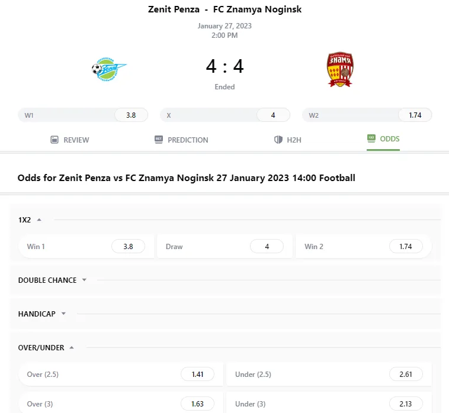Select W1 odds 3.8 in header

tap(131, 115)
